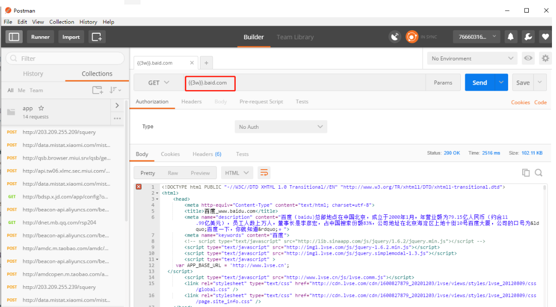Add a new request tab
The image size is (556, 307).
(206, 63)
